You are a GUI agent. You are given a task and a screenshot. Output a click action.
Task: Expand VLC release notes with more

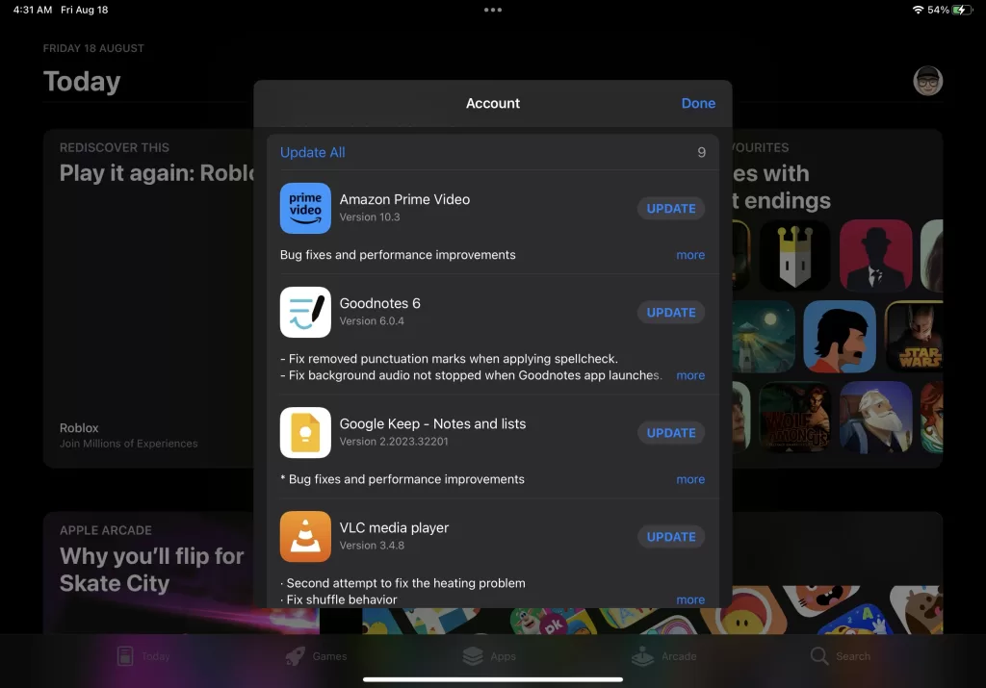pos(690,599)
